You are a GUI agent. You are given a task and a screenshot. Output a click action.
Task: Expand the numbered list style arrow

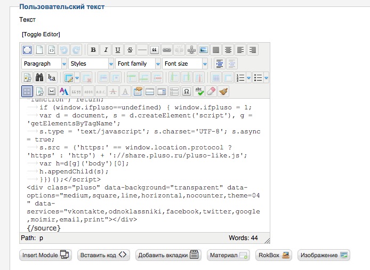tap(249, 77)
